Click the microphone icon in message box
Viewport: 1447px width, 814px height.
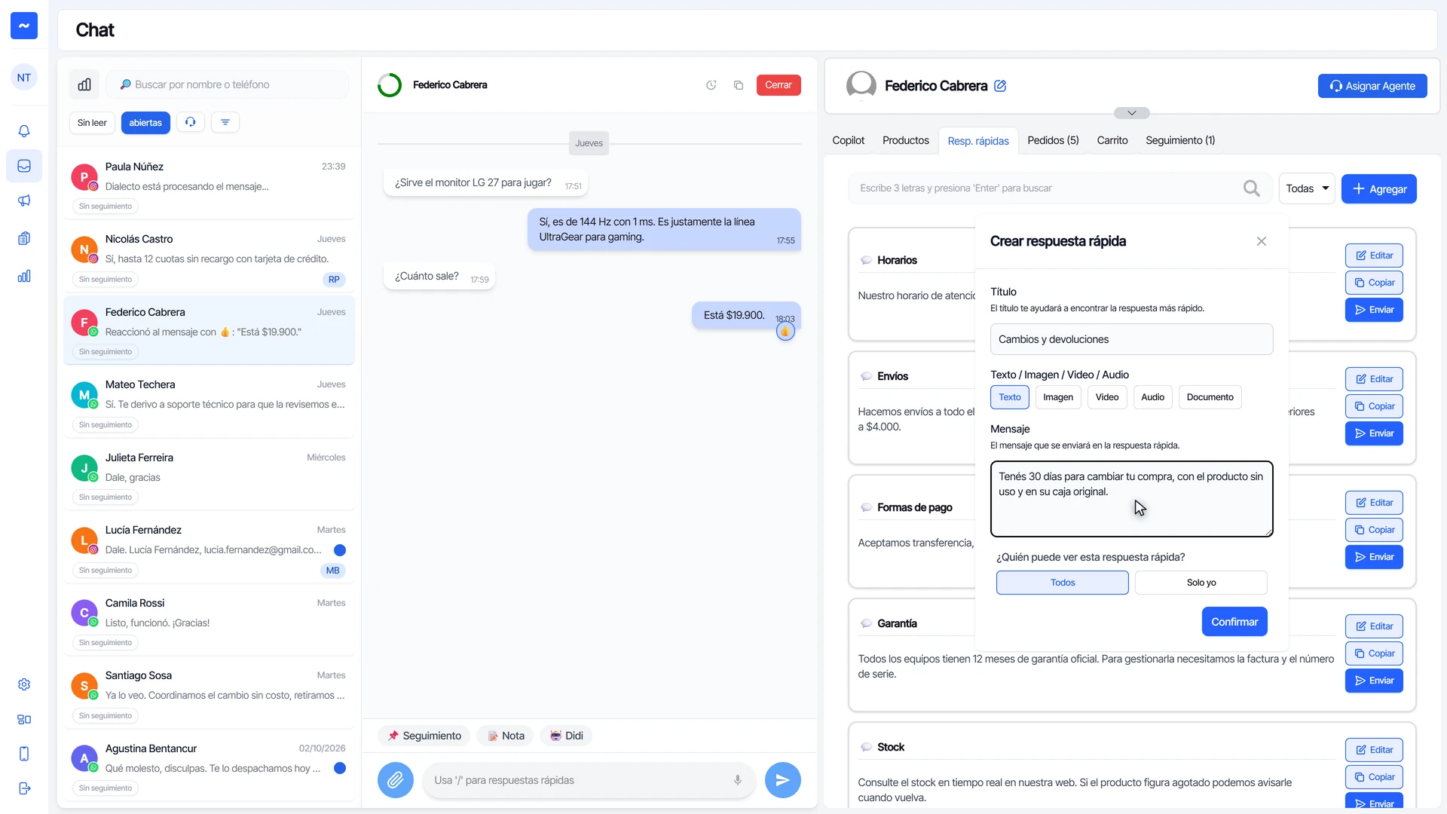click(738, 780)
